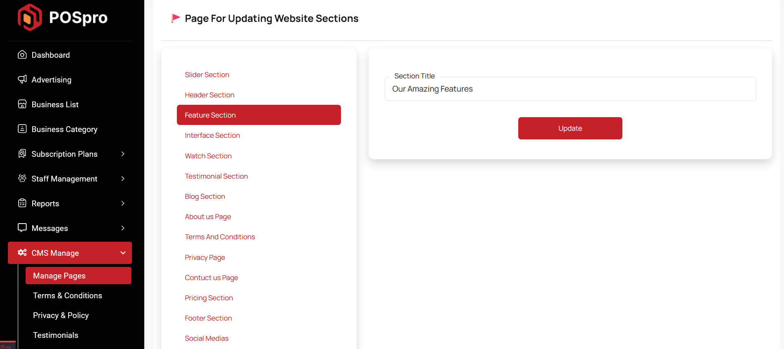Collapse the CMS Manage dropdown arrow
Image resolution: width=784 pixels, height=349 pixels.
(123, 253)
